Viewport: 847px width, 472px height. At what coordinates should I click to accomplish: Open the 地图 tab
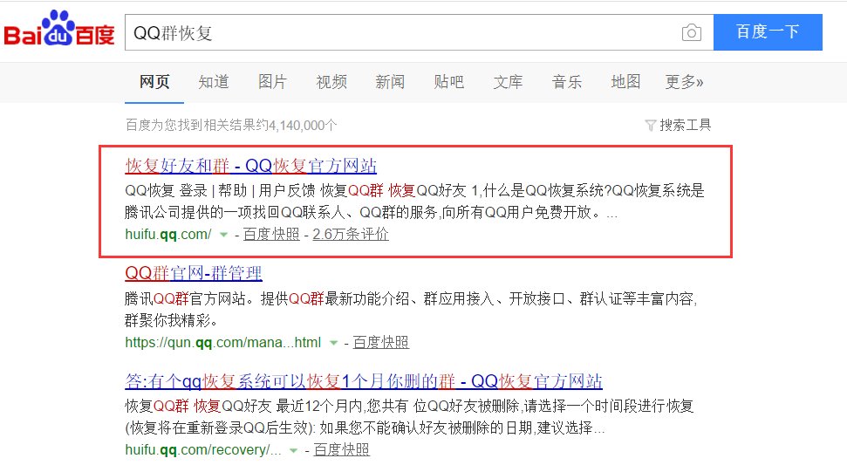[x=625, y=82]
